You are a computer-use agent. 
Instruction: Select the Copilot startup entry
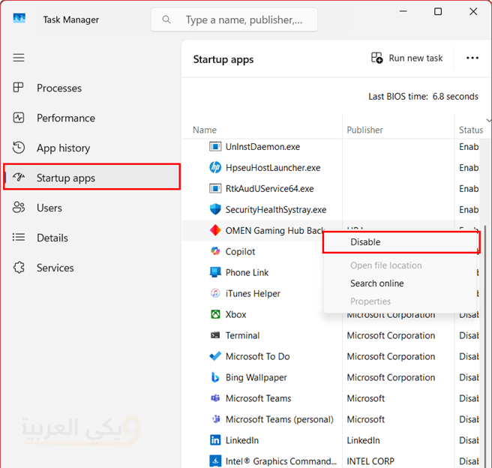240,251
